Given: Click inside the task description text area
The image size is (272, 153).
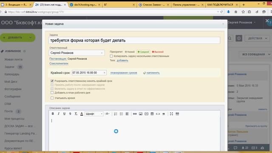Looking at the screenshot, I should [134, 133].
